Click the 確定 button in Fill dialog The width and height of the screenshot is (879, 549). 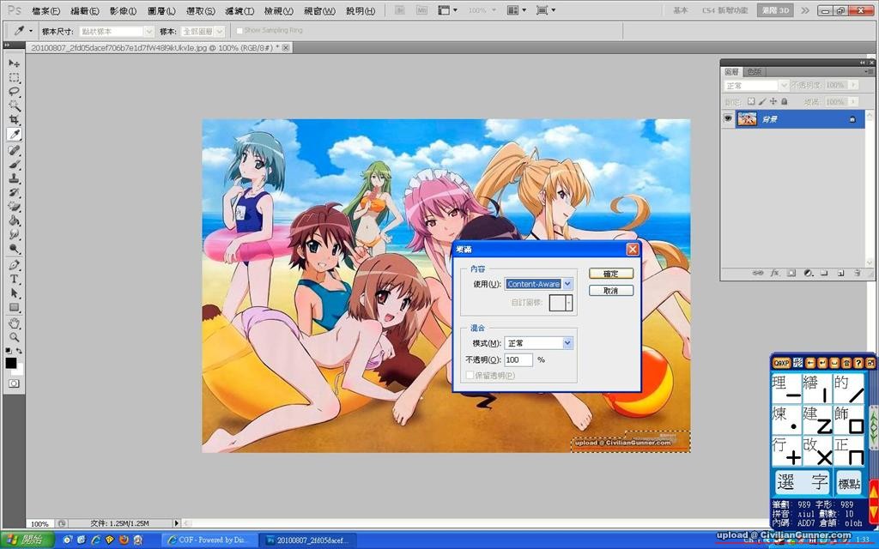(x=611, y=274)
